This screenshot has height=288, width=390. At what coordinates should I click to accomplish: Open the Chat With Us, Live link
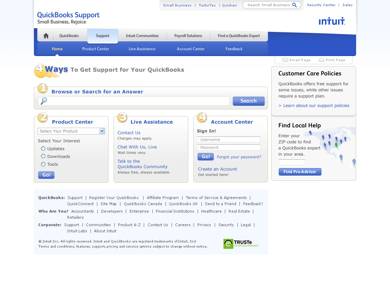(137, 147)
